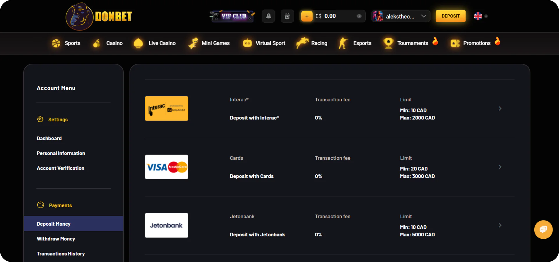Select the Settings heading in sidebar

58,119
